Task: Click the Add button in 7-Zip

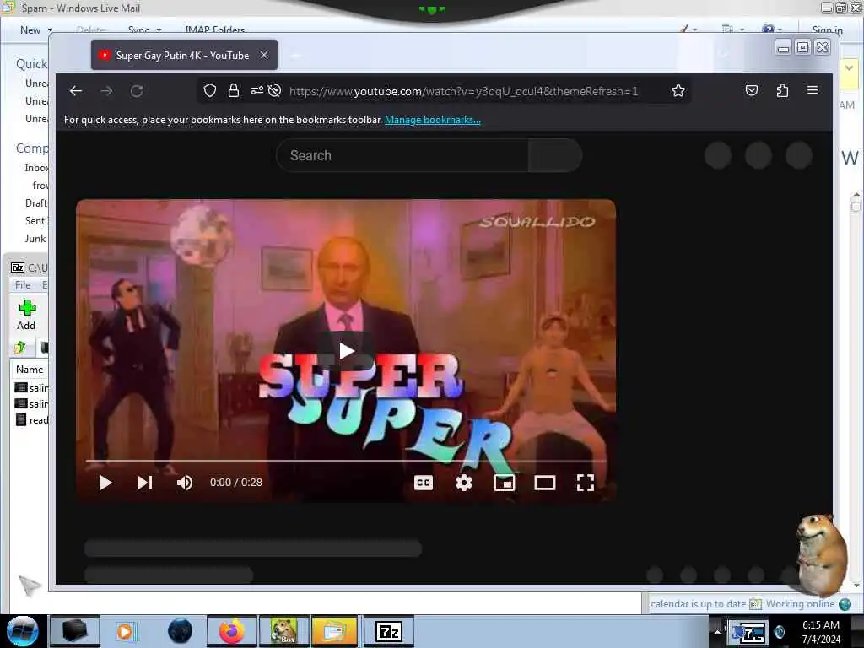Action: tap(26, 315)
